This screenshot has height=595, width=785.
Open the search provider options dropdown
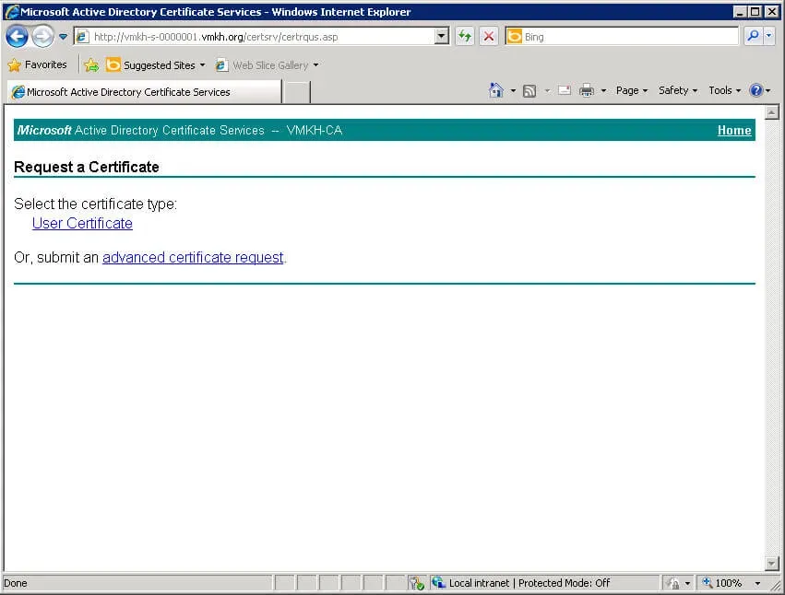769,36
